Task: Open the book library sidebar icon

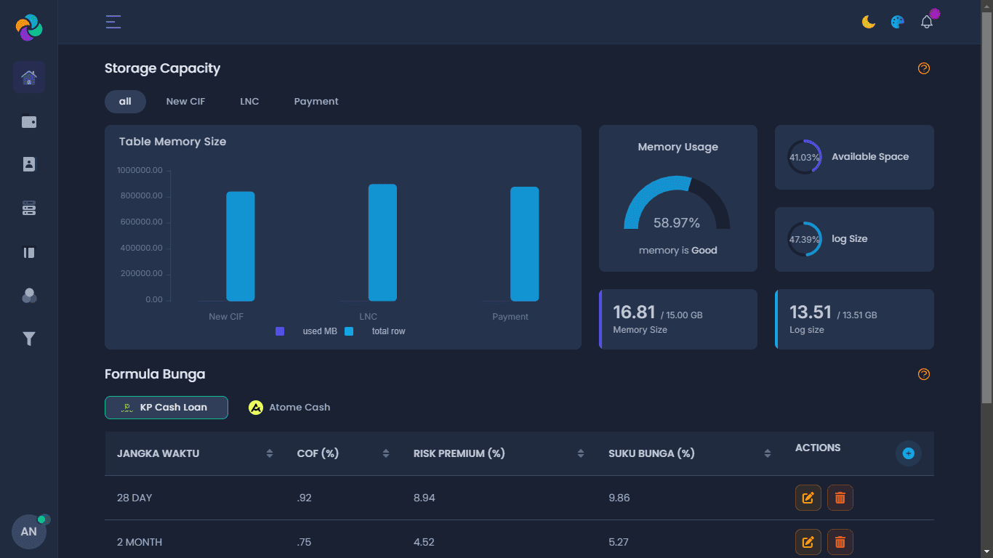Action: click(29, 253)
